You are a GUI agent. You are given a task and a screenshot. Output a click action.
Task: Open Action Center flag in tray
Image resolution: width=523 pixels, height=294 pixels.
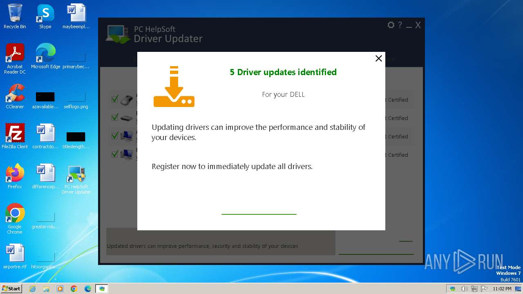click(x=485, y=289)
